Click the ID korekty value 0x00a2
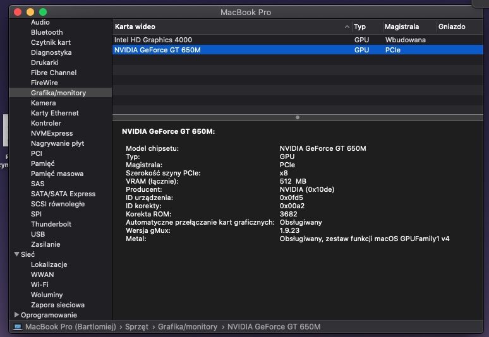The height and width of the screenshot is (337, 489). [292, 206]
